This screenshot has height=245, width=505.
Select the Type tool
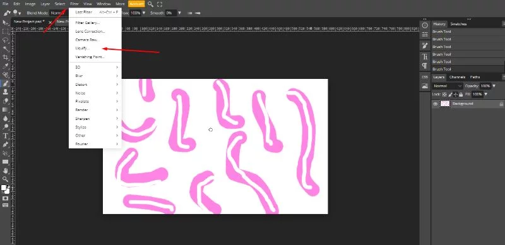[6, 136]
